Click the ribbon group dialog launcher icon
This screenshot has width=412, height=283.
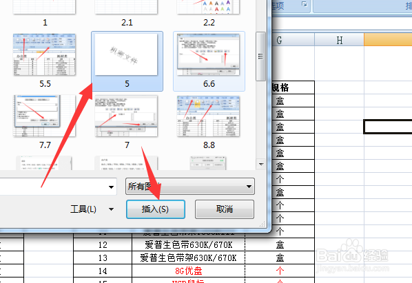coord(305,4)
